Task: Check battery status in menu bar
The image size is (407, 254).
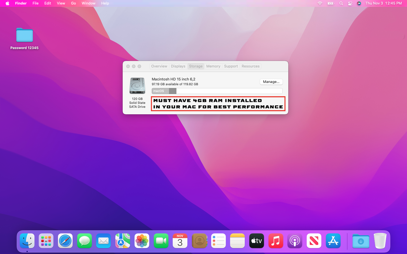Action: 331,3
